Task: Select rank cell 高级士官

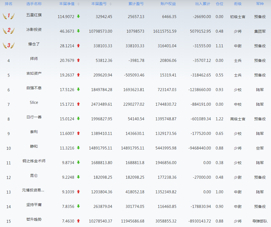Action: (238, 119)
